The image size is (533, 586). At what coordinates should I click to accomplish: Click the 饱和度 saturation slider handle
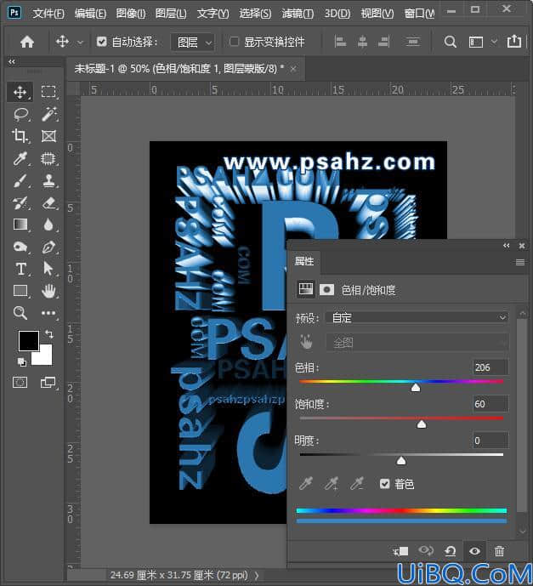[x=422, y=424]
